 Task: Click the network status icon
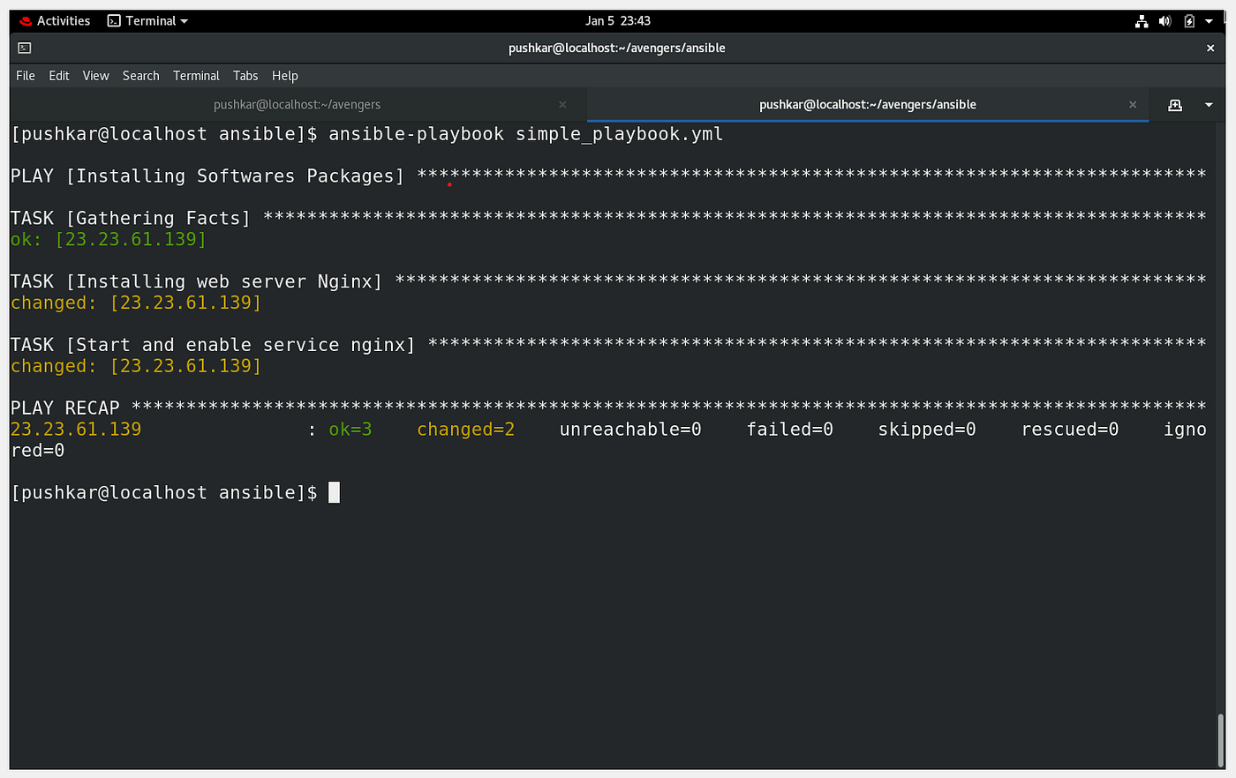tap(1142, 21)
